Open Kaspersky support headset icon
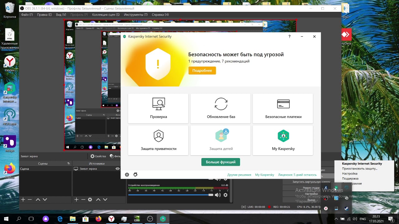The width and height of the screenshot is (399, 224). [135, 175]
